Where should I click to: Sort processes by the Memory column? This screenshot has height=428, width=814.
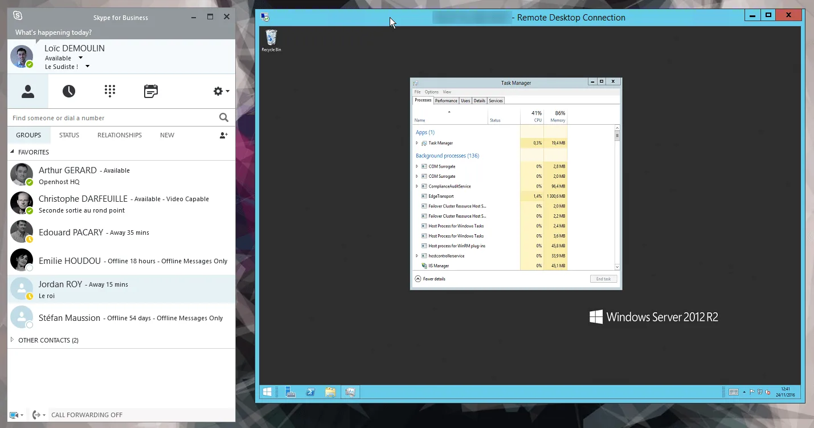pos(555,116)
